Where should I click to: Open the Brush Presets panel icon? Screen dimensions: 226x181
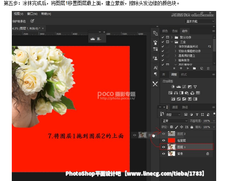pos(155,42)
